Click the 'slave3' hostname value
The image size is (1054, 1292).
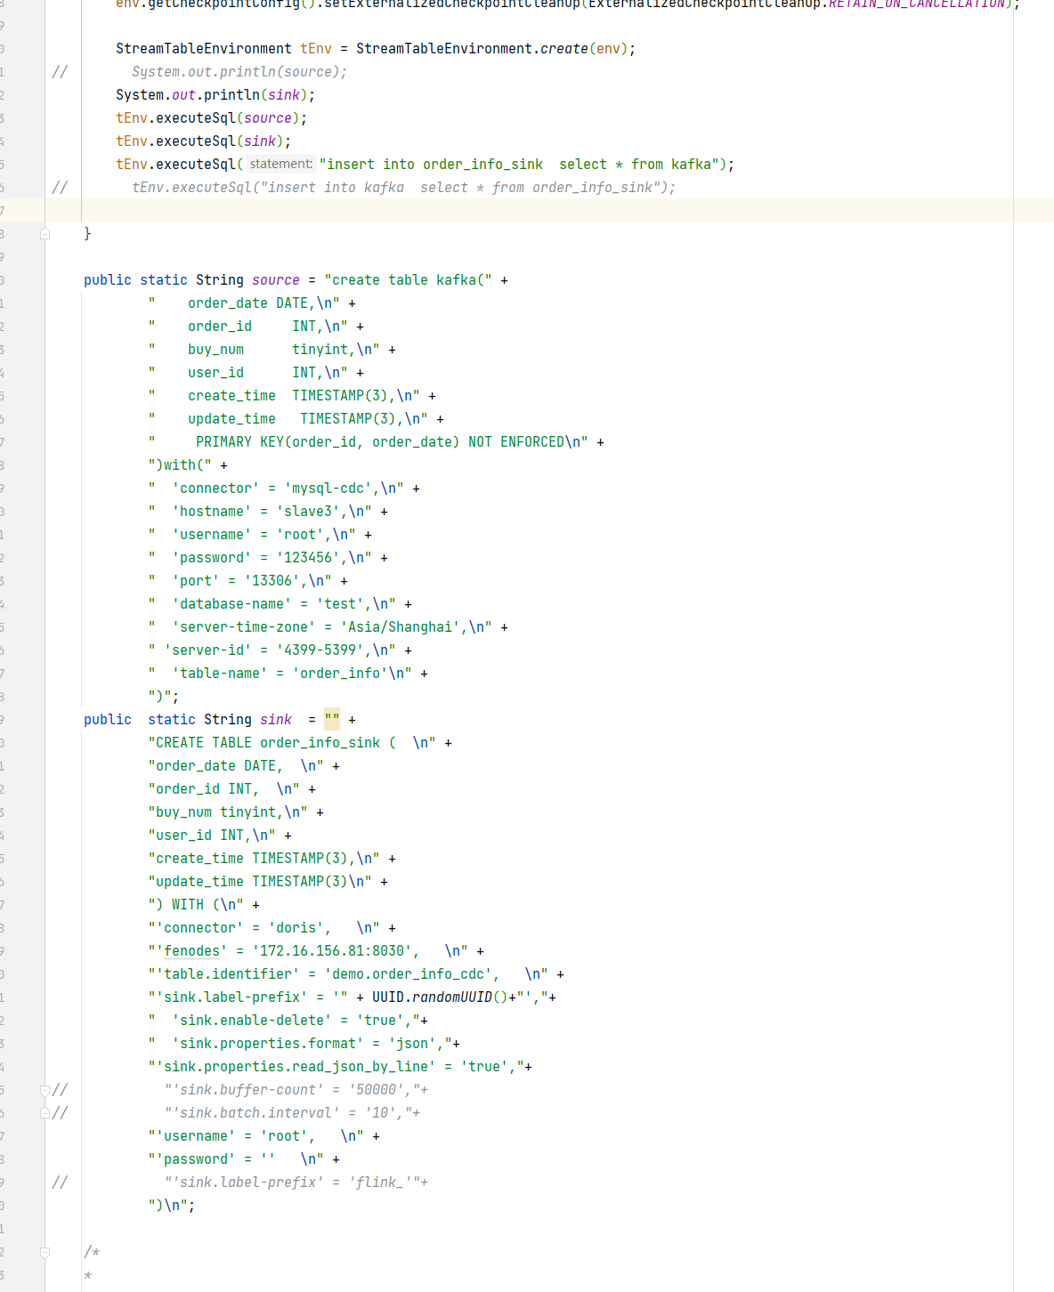click(x=308, y=512)
